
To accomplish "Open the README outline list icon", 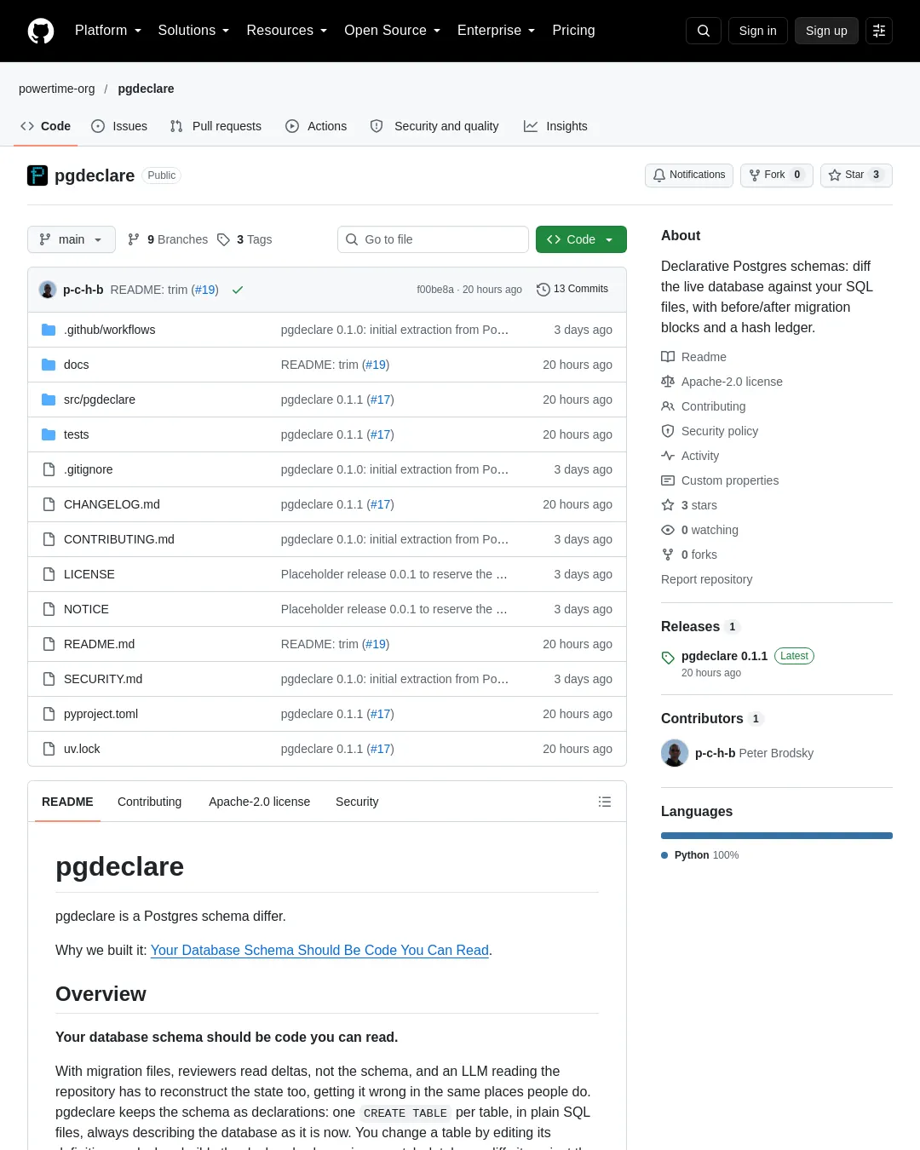I will pos(605,802).
